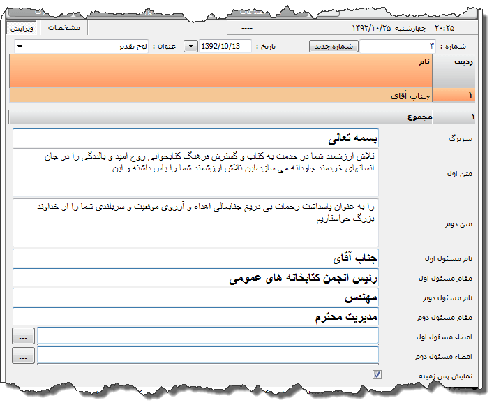494x412 pixels.
Task: Edit the نام مسئول اول field
Action: coord(195,258)
